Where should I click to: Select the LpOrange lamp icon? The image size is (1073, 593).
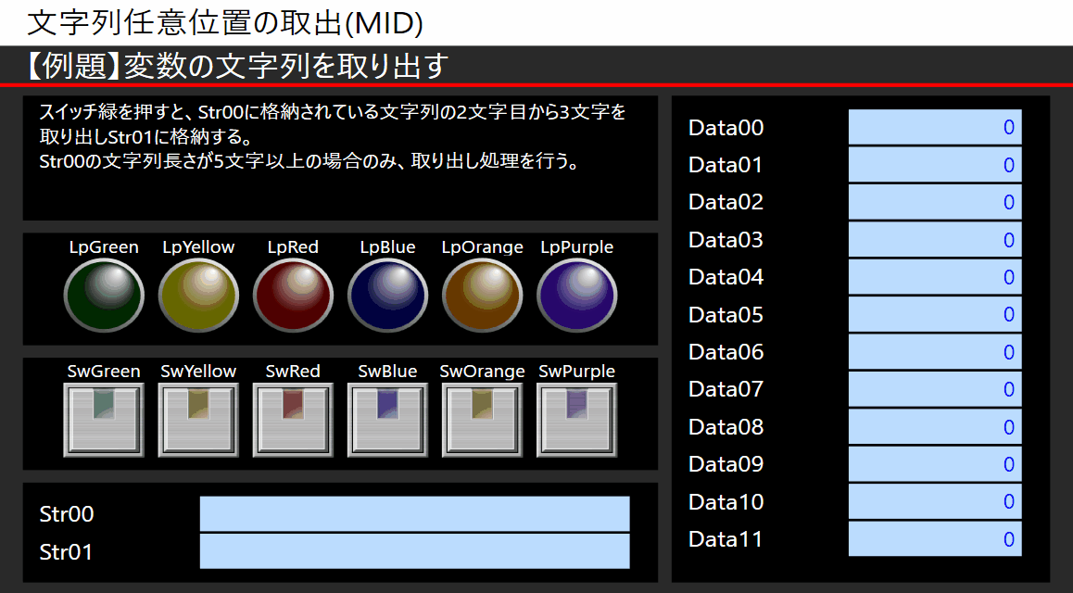point(482,295)
